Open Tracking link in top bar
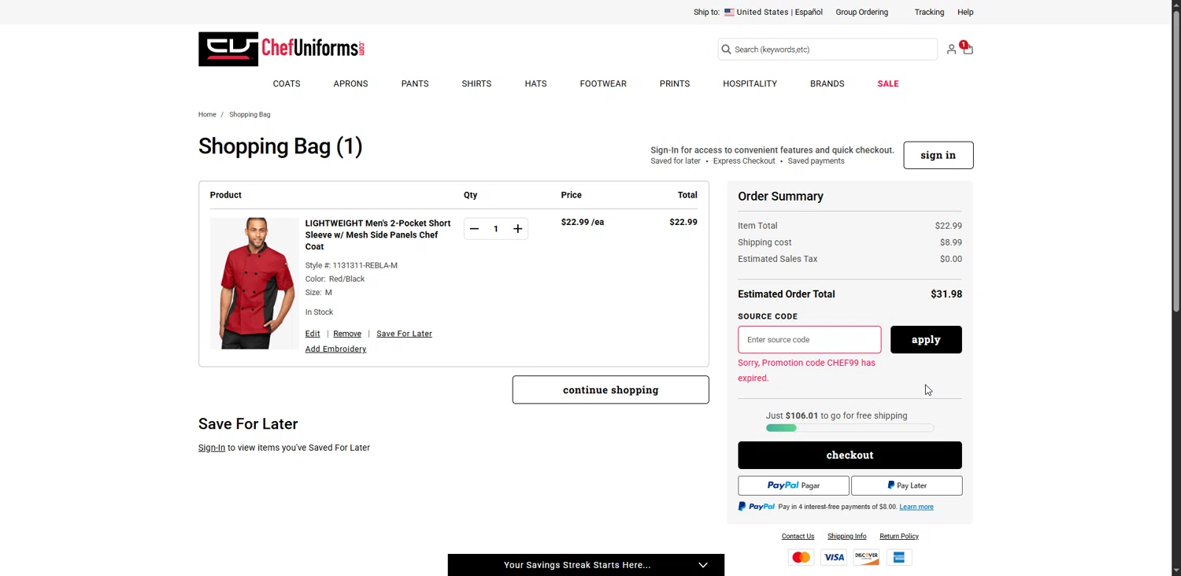This screenshot has width=1181, height=576. pyautogui.click(x=929, y=13)
